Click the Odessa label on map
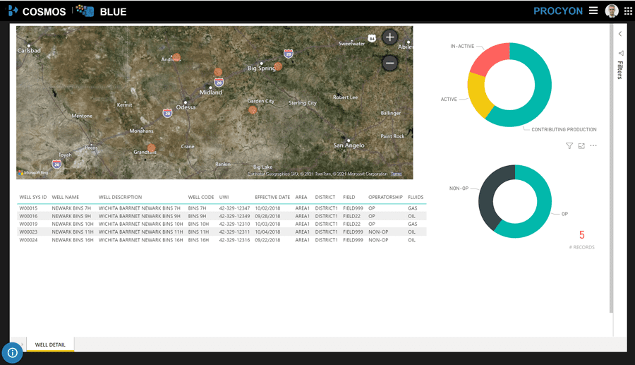This screenshot has width=635, height=365. click(x=186, y=107)
